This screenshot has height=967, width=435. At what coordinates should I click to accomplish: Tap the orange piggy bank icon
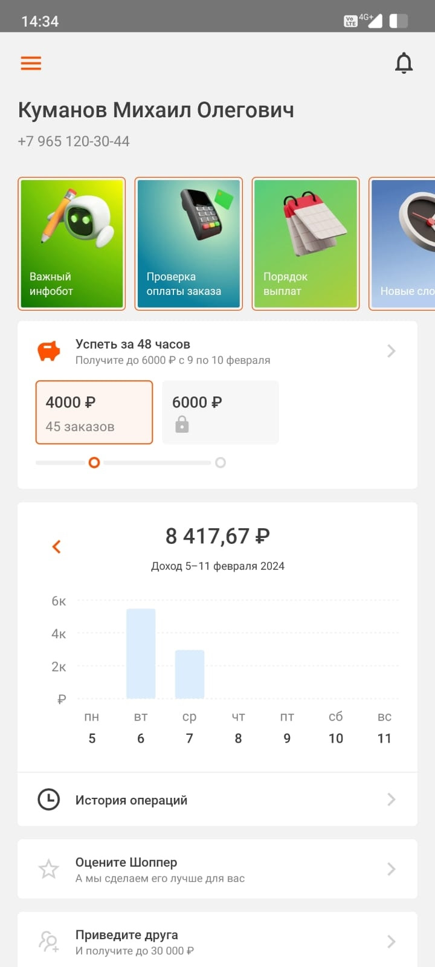coord(49,351)
